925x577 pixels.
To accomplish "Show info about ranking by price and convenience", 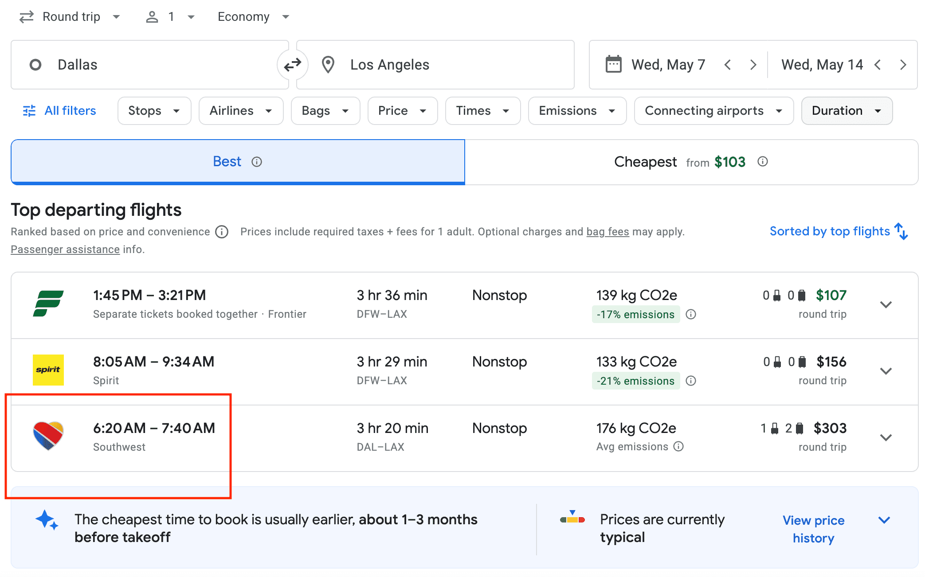I will pyautogui.click(x=222, y=232).
